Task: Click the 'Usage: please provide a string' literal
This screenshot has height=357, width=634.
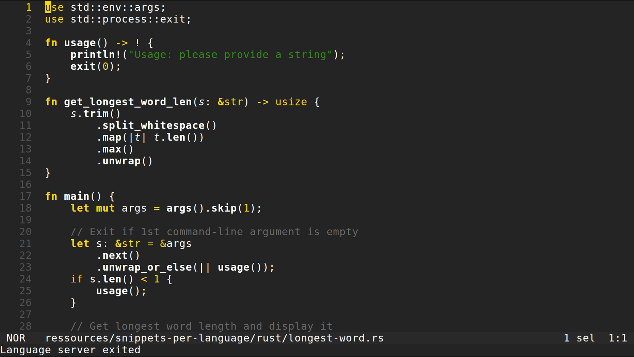Action: pyautogui.click(x=230, y=55)
